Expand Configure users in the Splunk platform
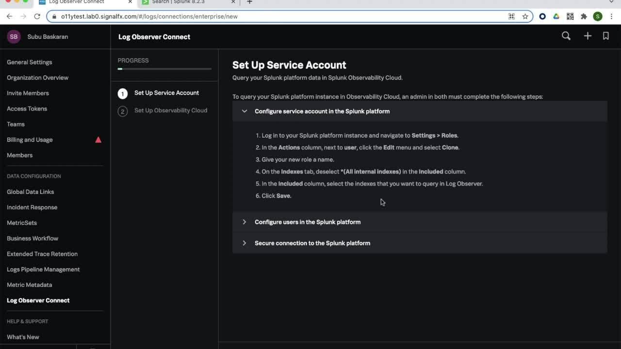This screenshot has height=349, width=621. [420, 222]
